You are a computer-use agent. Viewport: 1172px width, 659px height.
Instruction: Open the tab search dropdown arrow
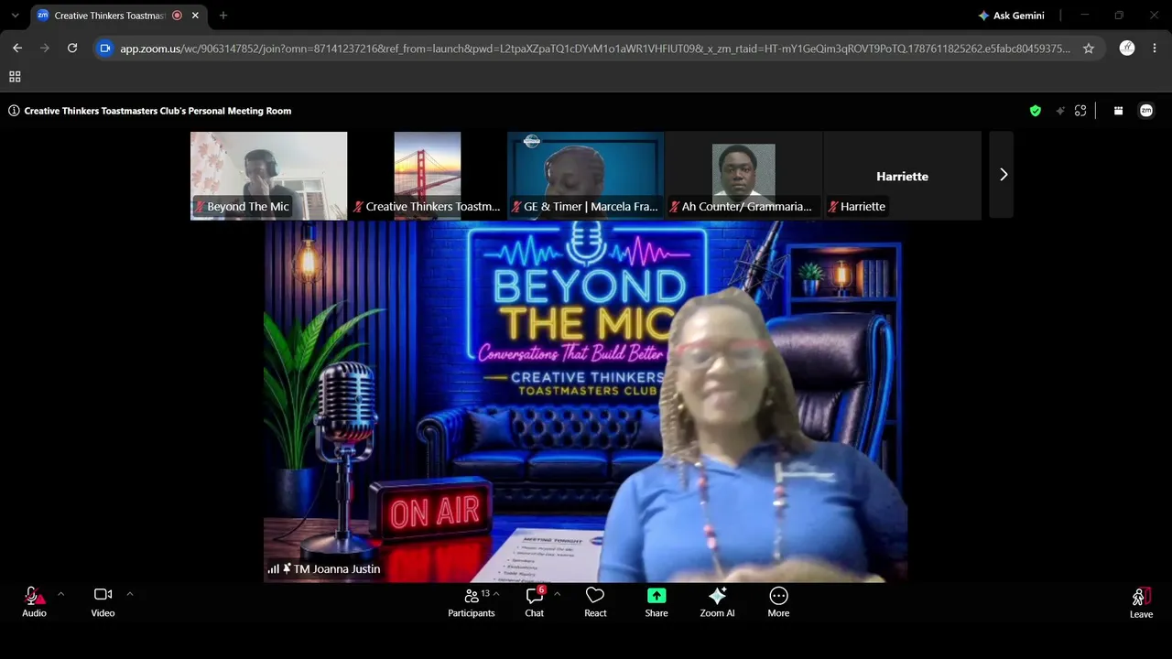pos(15,16)
